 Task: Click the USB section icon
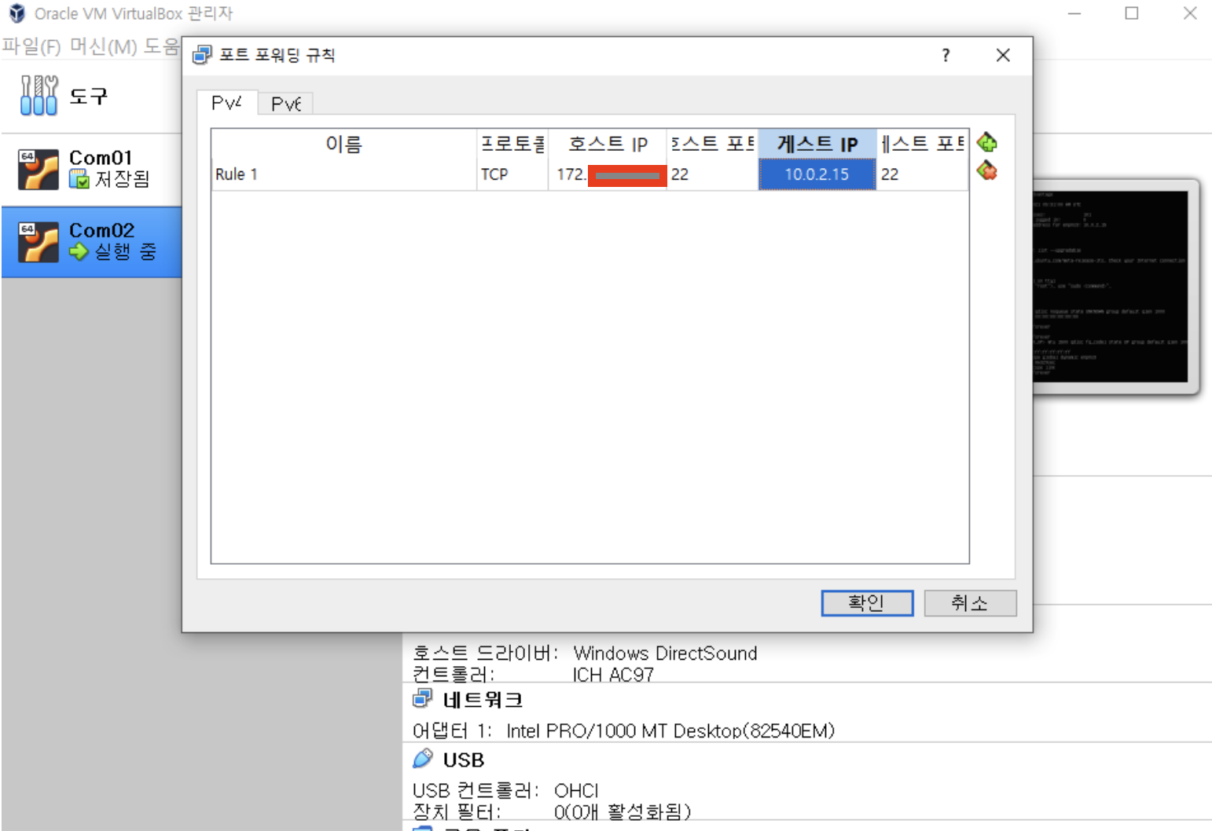pyautogui.click(x=423, y=759)
